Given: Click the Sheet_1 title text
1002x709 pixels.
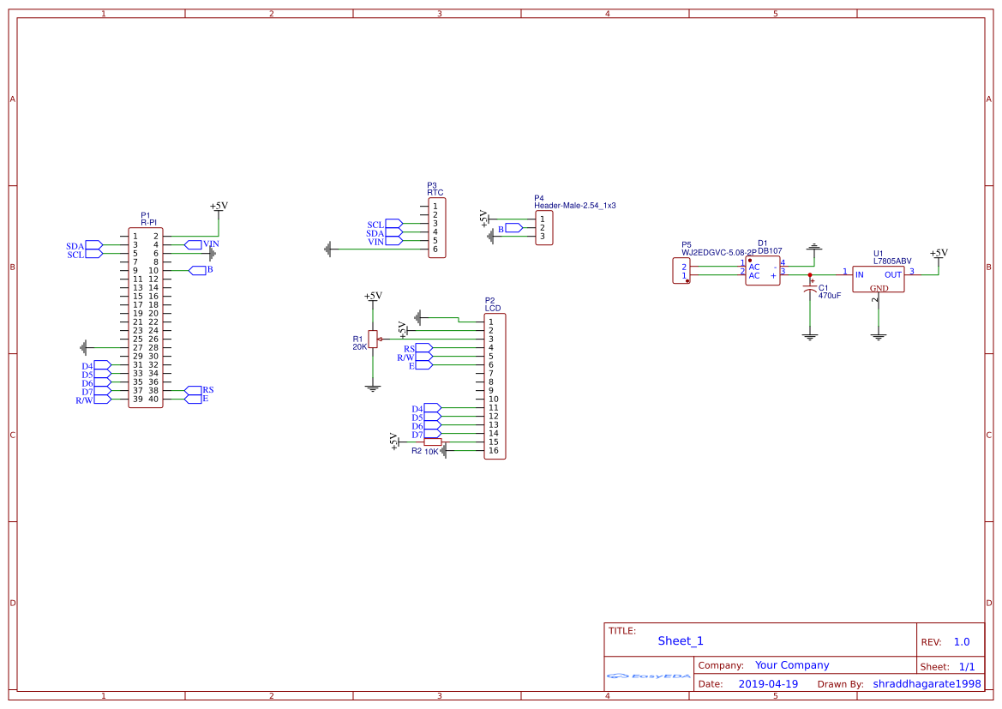Looking at the screenshot, I should click(x=679, y=640).
